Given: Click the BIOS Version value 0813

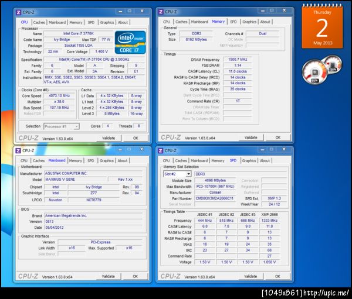Looking at the screenshot, I should [x=93, y=222].
